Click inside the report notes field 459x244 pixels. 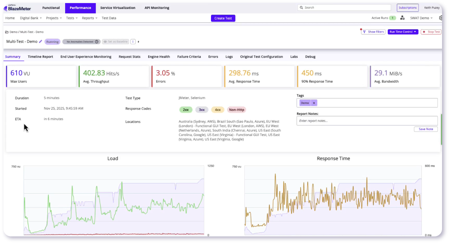coord(366,120)
